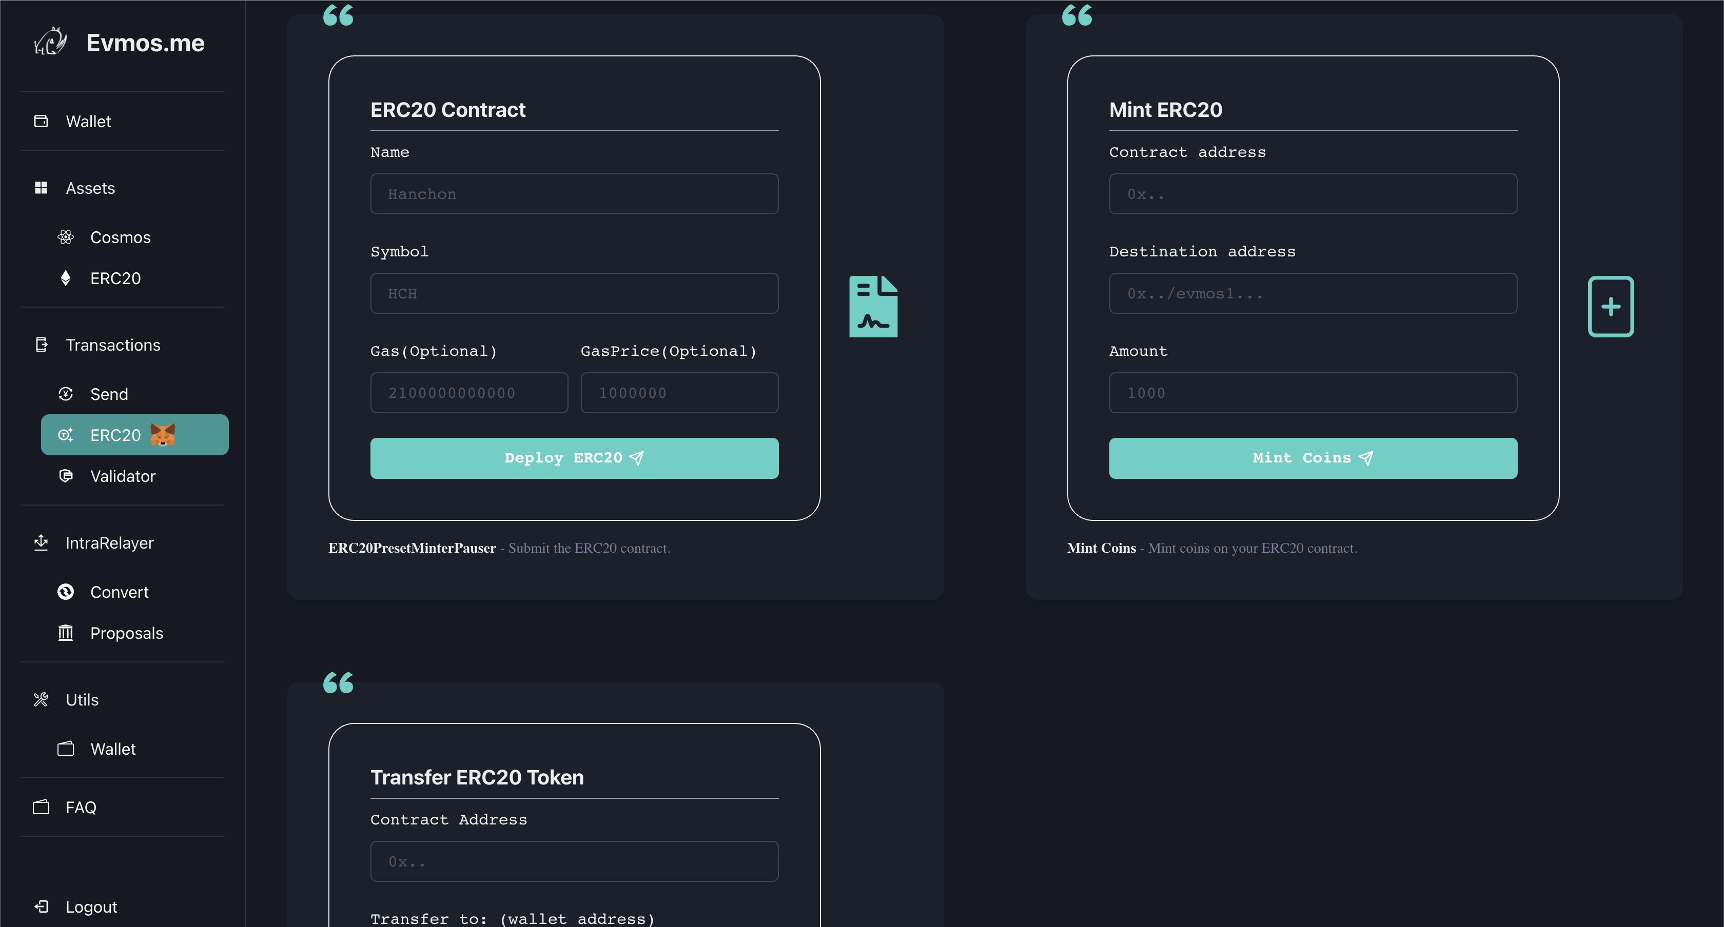
Task: Focus the token Name input field
Action: [x=574, y=194]
